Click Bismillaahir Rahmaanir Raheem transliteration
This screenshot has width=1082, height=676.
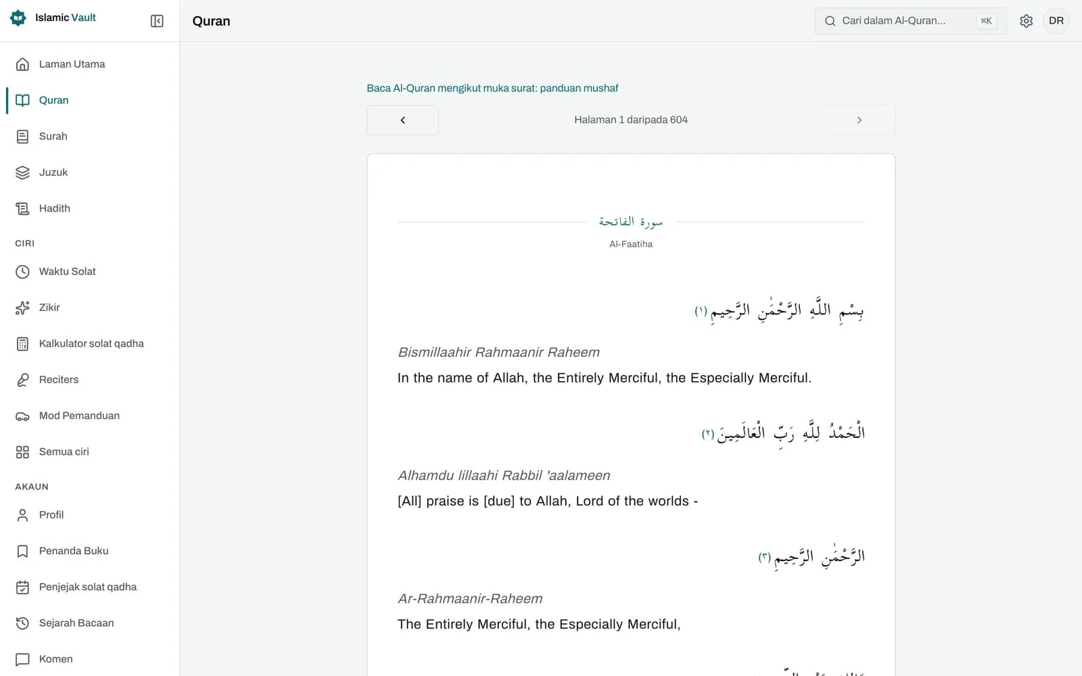(498, 352)
